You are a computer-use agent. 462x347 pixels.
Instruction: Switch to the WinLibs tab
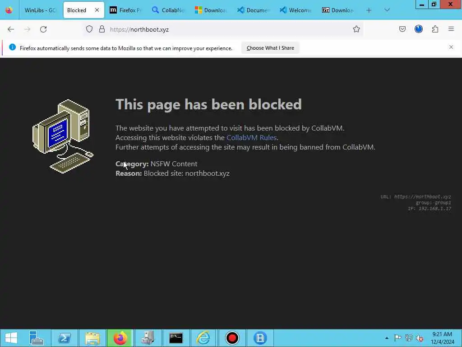coord(40,10)
